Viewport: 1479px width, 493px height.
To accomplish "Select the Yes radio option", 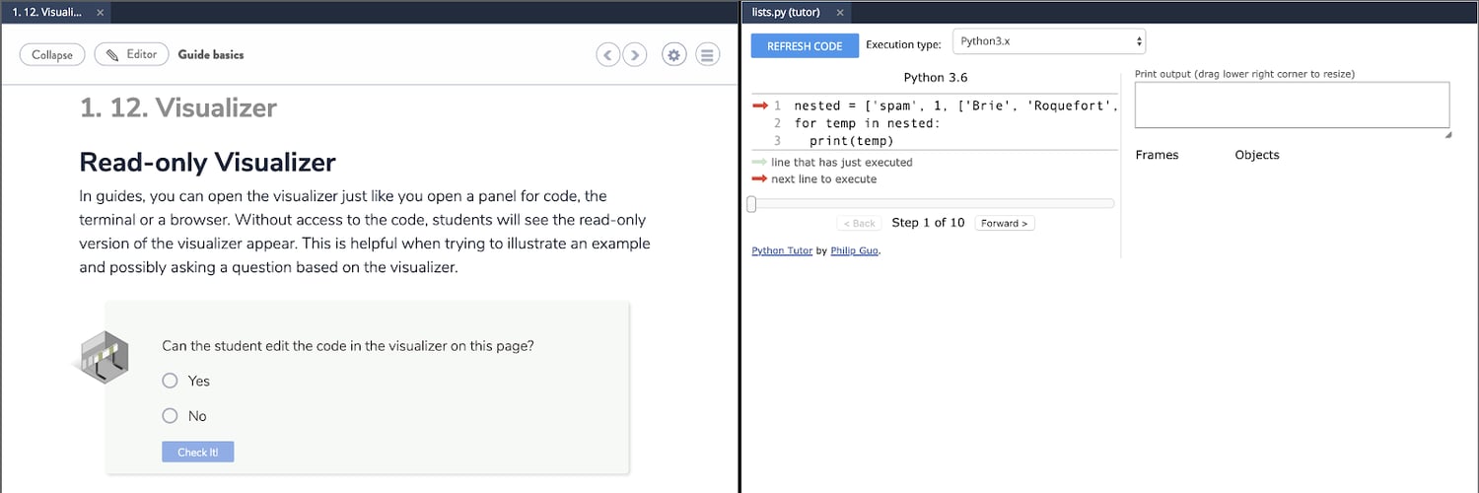I will coord(170,381).
